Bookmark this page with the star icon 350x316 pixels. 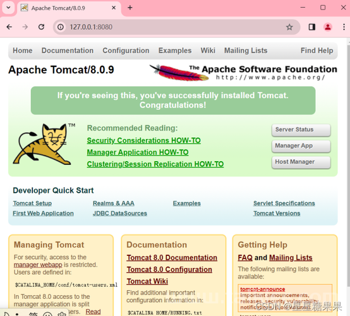pyautogui.click(x=289, y=27)
